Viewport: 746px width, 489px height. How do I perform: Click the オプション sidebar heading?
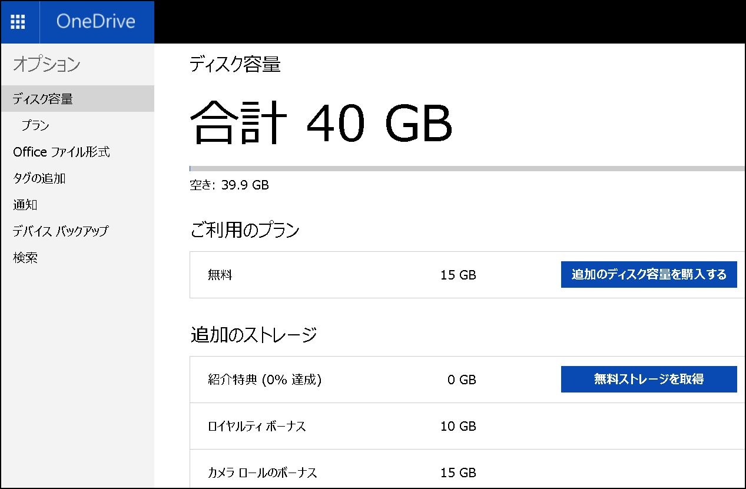click(47, 64)
